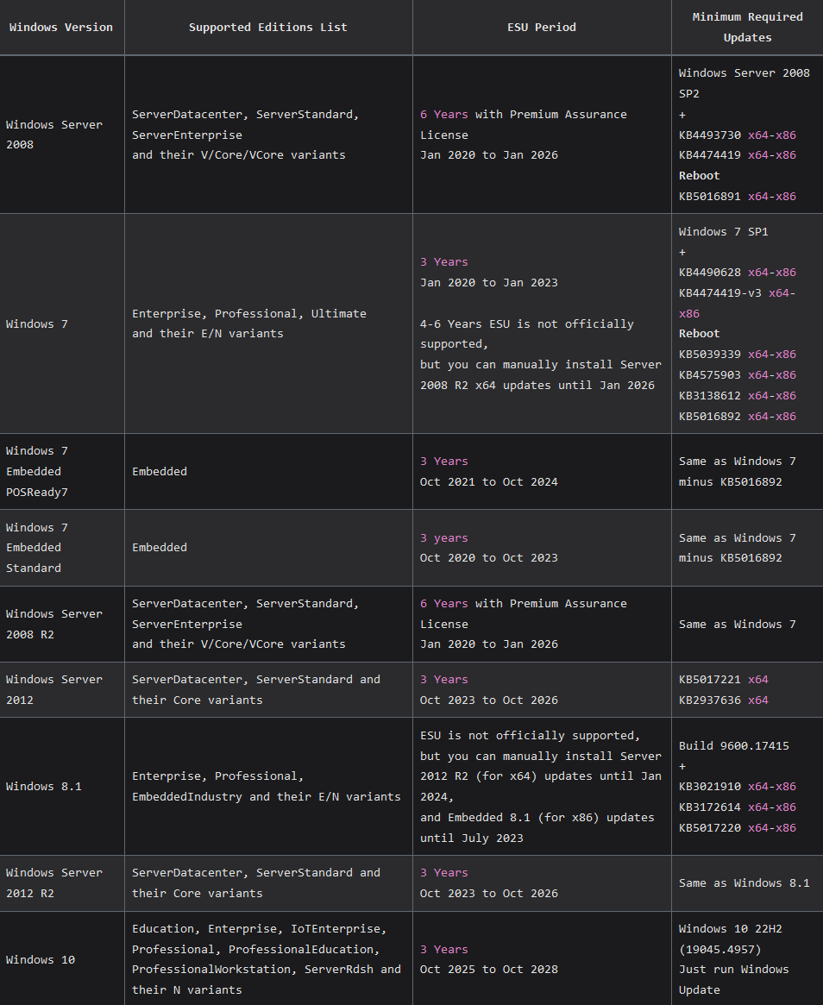Click "Education, Enterprise, IoTEnterprise," editions text

260,929
